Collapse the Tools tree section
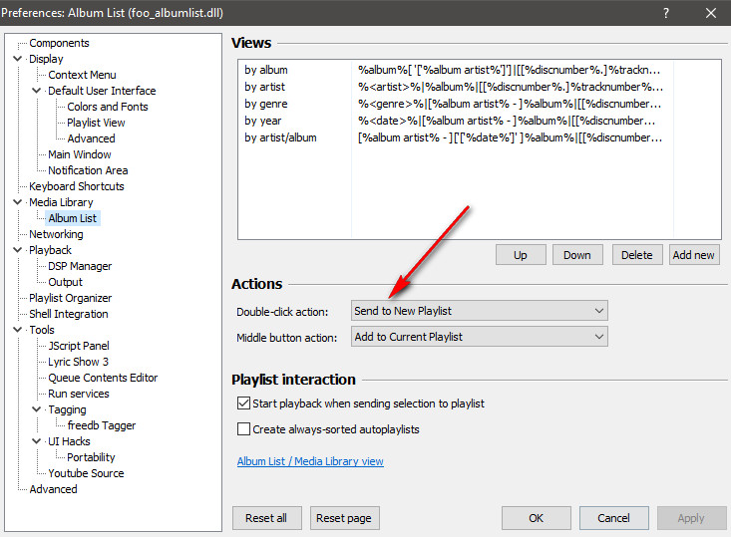The width and height of the screenshot is (731, 537). click(x=18, y=330)
